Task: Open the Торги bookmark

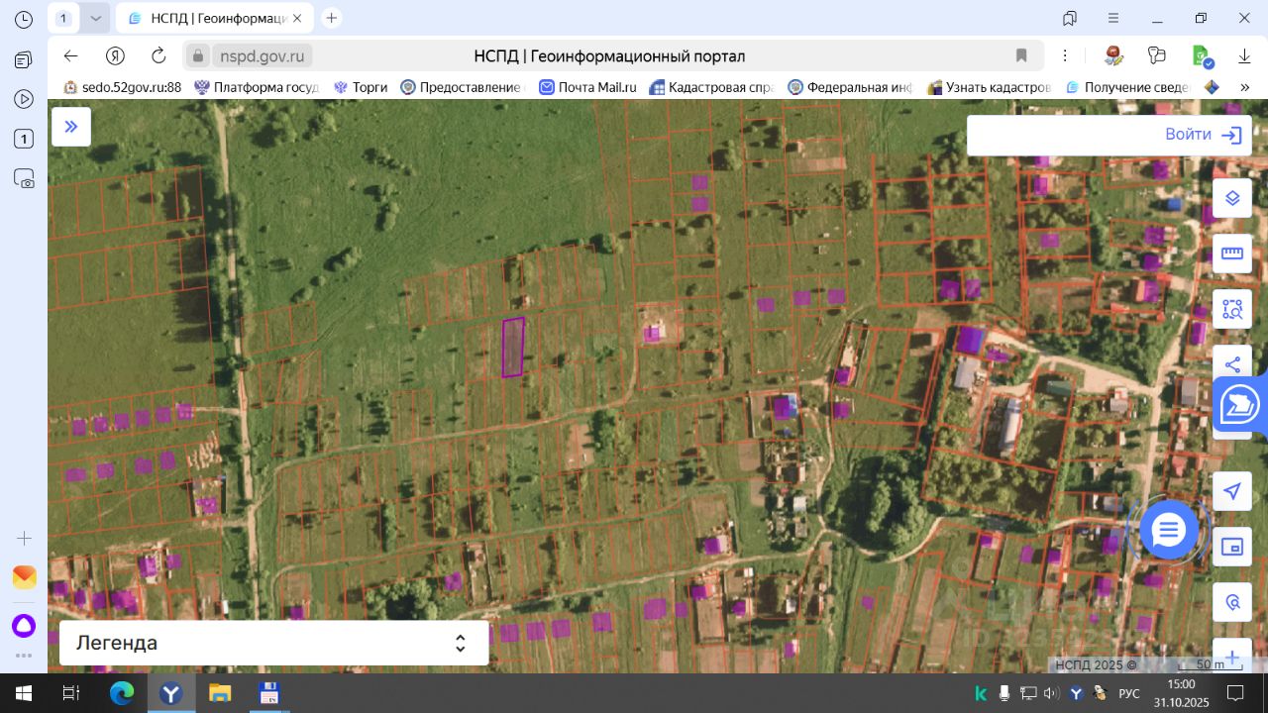Action: click(361, 87)
